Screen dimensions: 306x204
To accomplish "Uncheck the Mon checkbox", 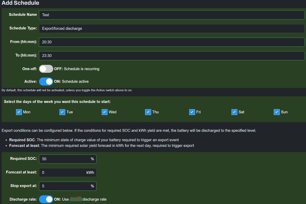I will click(19, 112).
